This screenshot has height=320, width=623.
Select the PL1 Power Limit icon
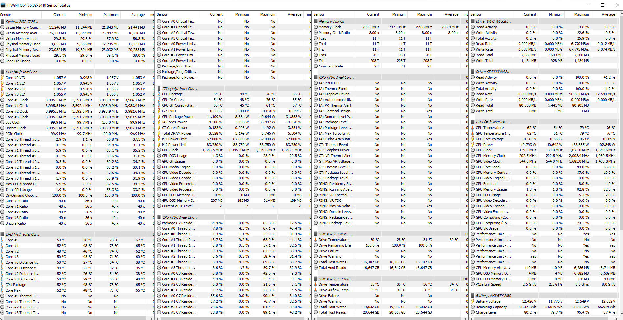coord(159,139)
